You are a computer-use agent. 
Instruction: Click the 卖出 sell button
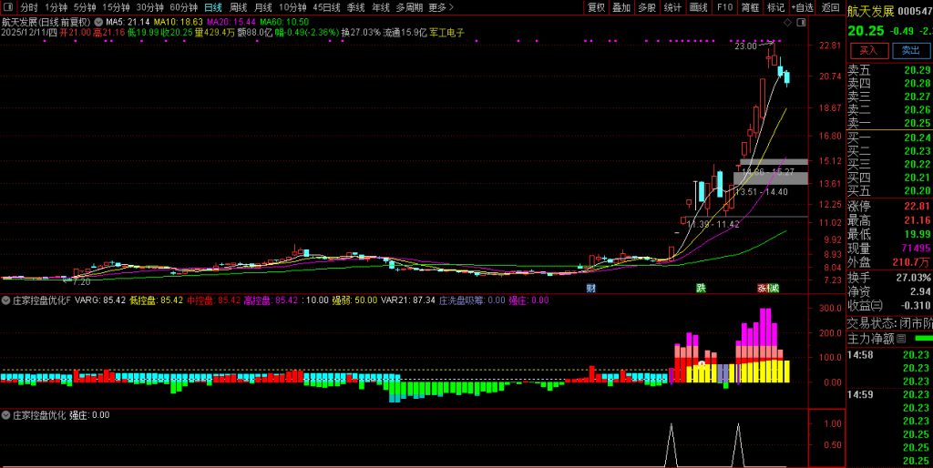[911, 51]
